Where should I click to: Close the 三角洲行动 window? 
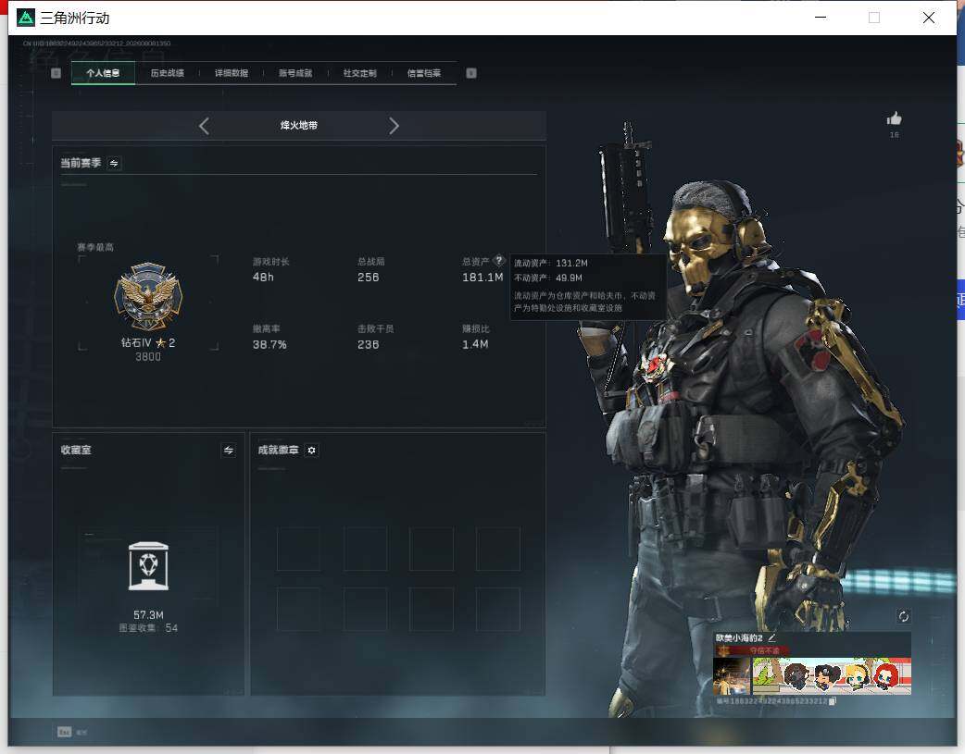click(x=929, y=18)
